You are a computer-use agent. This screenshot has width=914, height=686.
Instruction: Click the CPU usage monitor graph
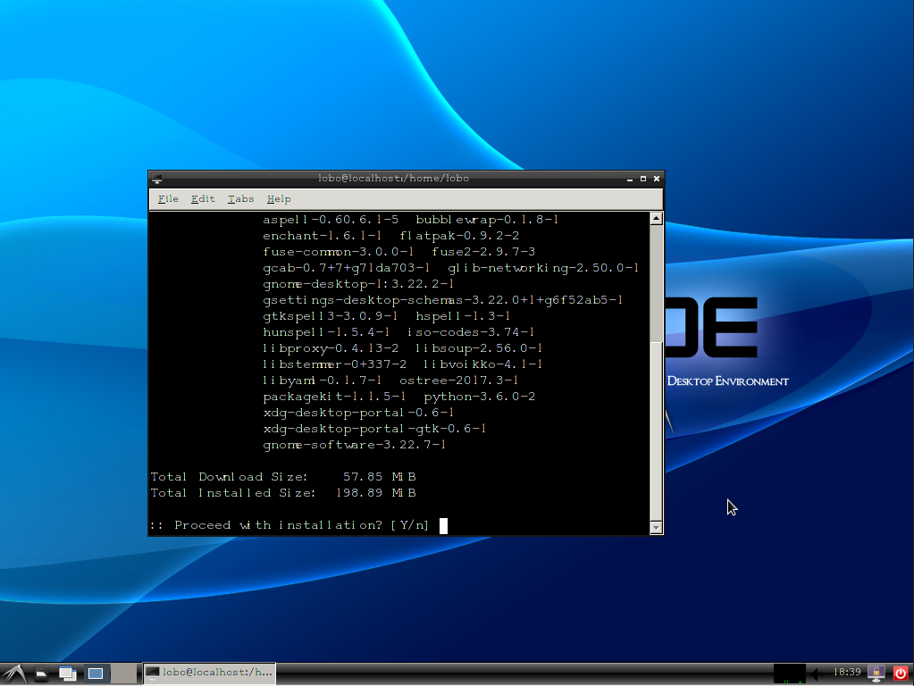[x=790, y=674]
